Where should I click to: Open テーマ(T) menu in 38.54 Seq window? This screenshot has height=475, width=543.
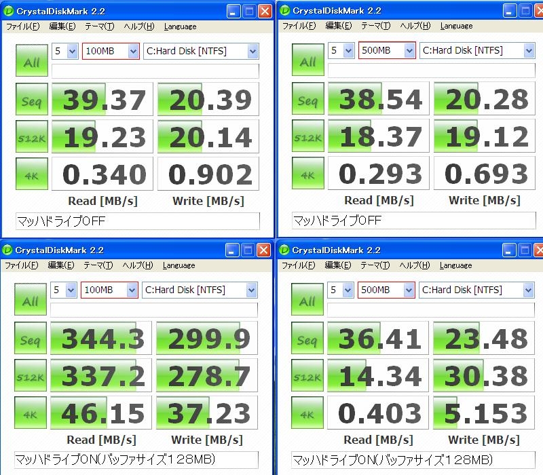(376, 26)
